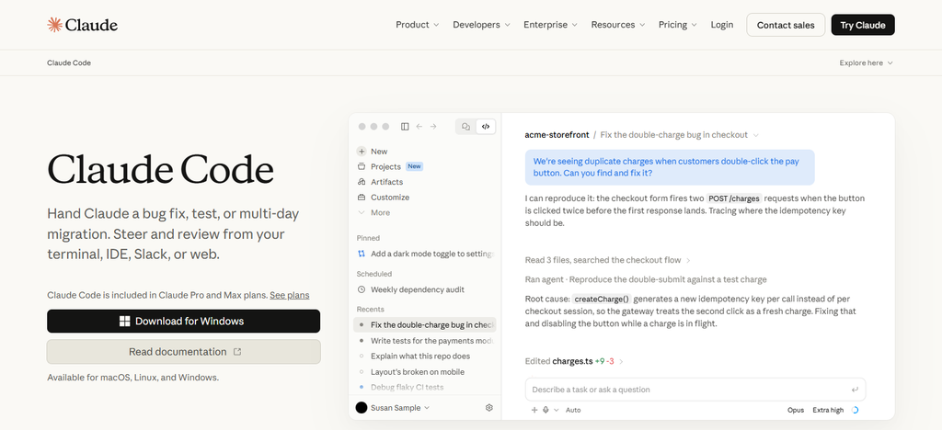Open 'Debug flaky CI tests' session
942x430 pixels.
click(x=425, y=388)
